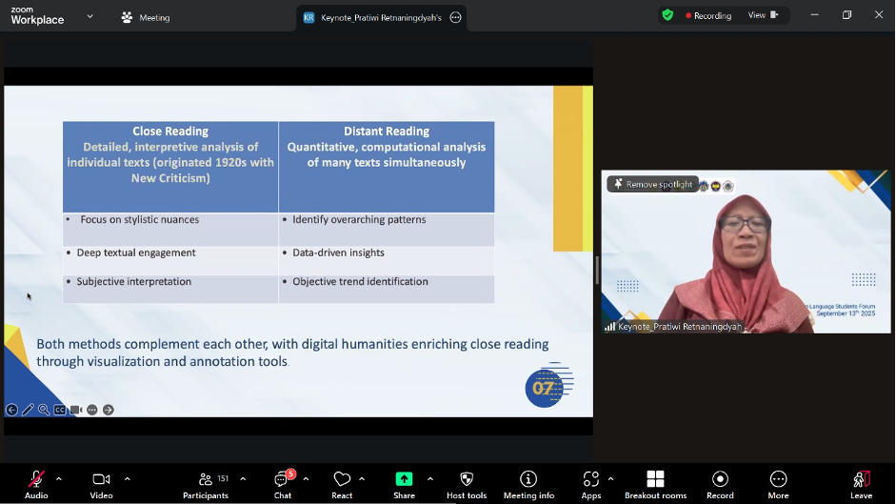Toggle captions with the slide CC icon

[60, 410]
